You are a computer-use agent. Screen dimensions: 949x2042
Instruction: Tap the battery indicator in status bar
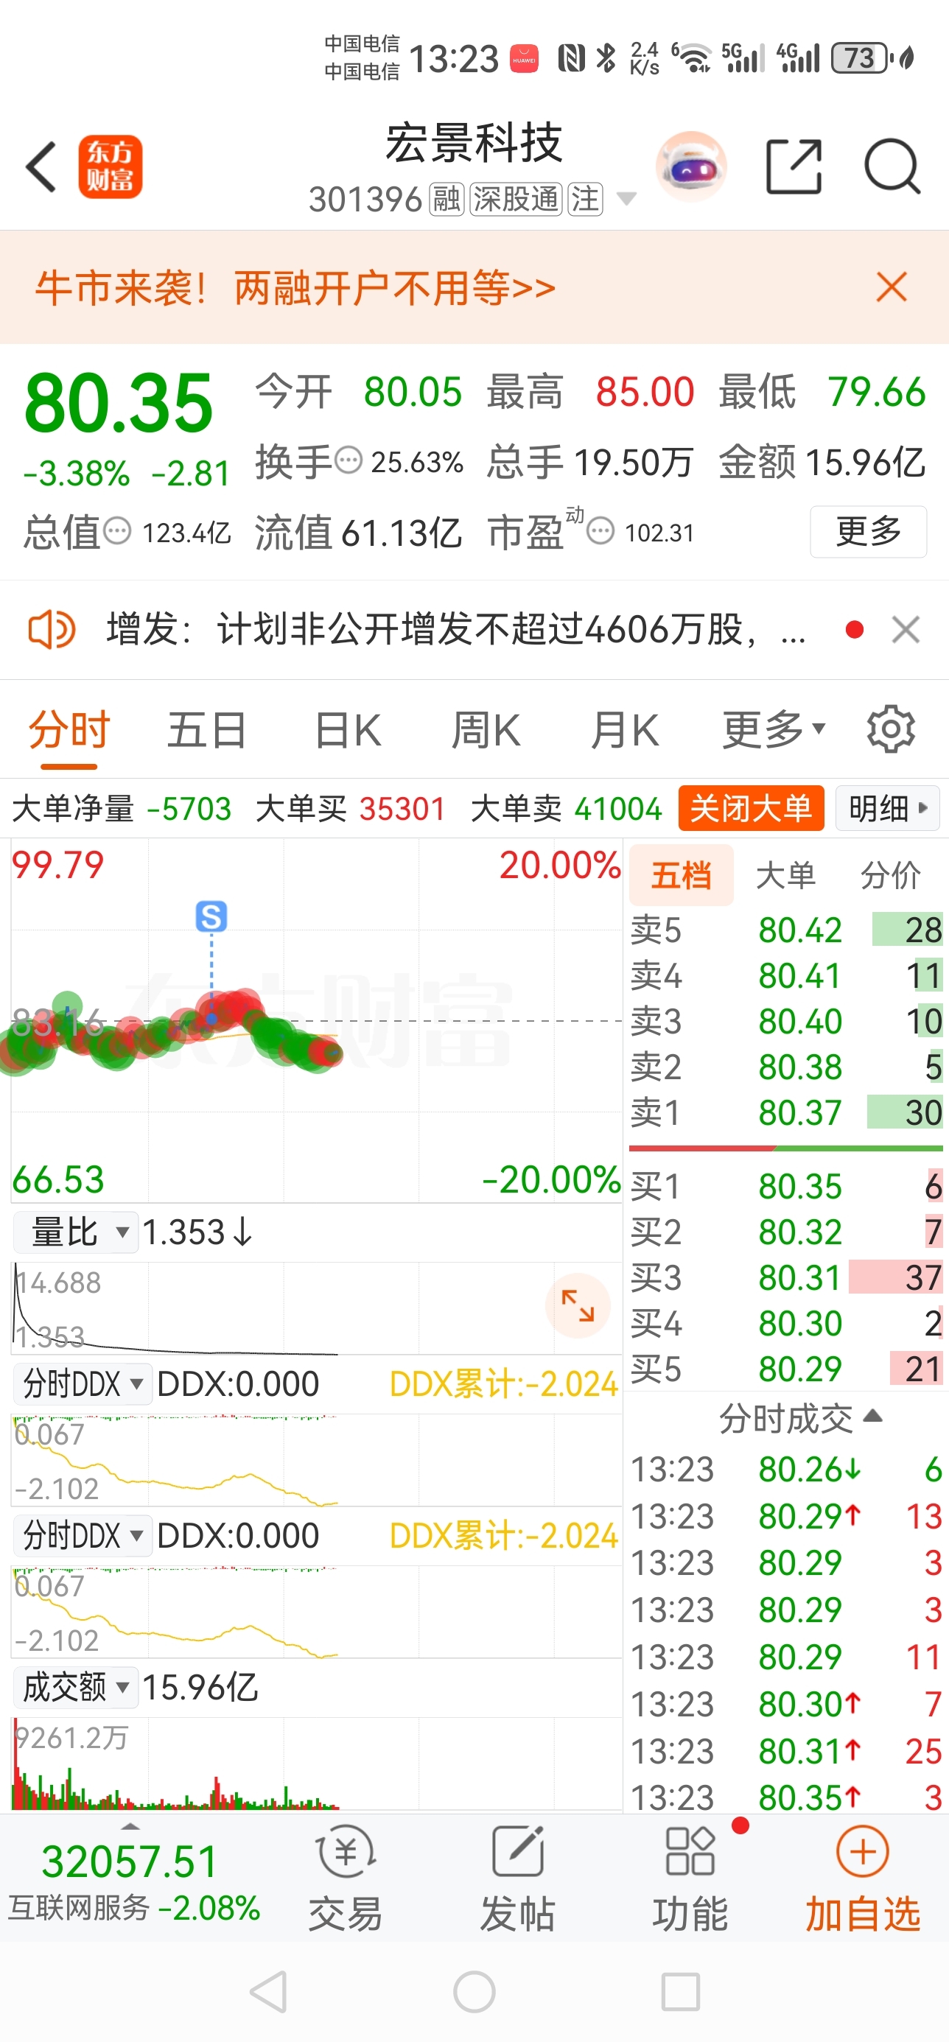pyautogui.click(x=861, y=58)
